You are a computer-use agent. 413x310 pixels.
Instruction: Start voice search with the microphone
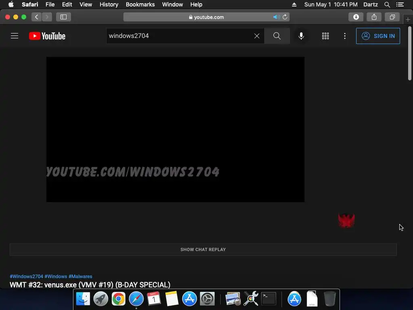pyautogui.click(x=301, y=36)
